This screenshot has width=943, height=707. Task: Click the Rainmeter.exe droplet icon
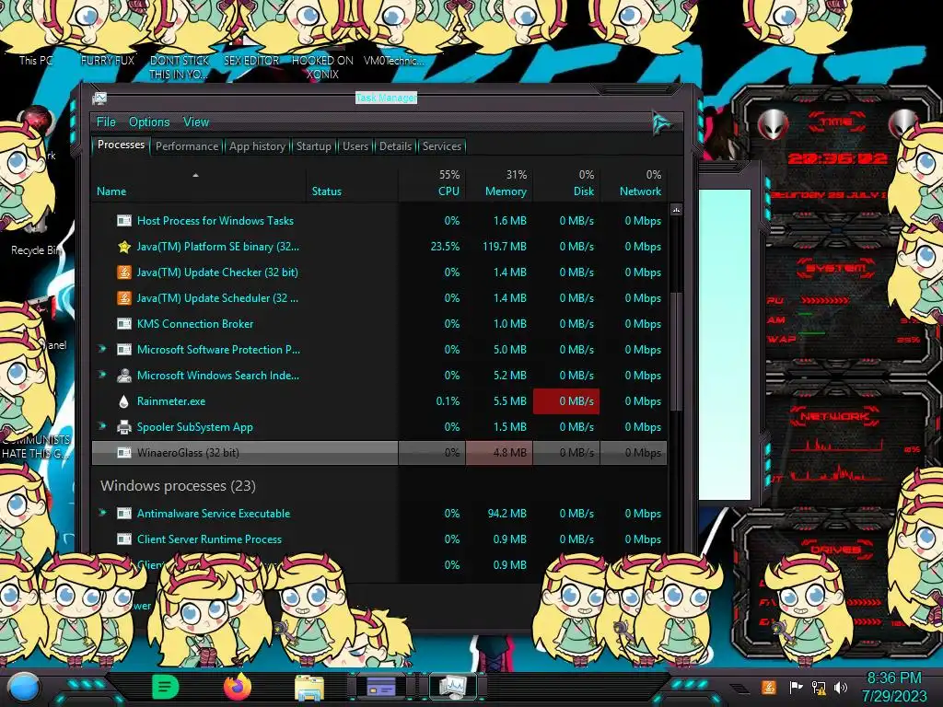(124, 401)
